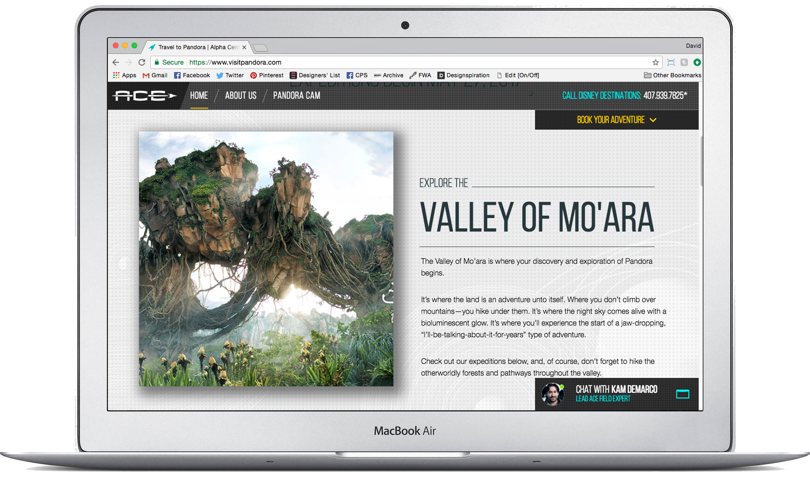Open the Designspiration bookmark
Image resolution: width=810 pixels, height=478 pixels.
click(x=464, y=75)
